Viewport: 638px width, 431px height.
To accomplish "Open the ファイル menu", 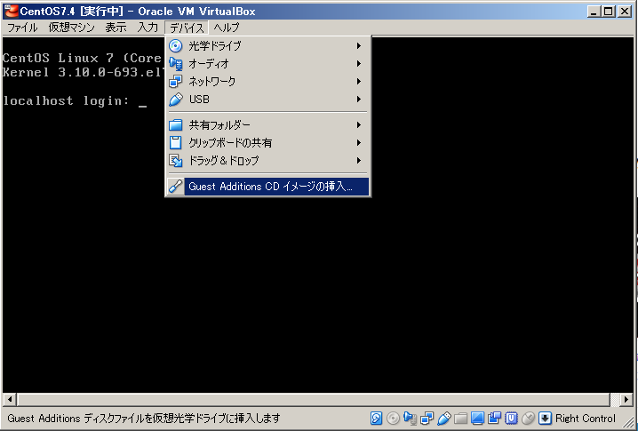I will click(x=22, y=28).
